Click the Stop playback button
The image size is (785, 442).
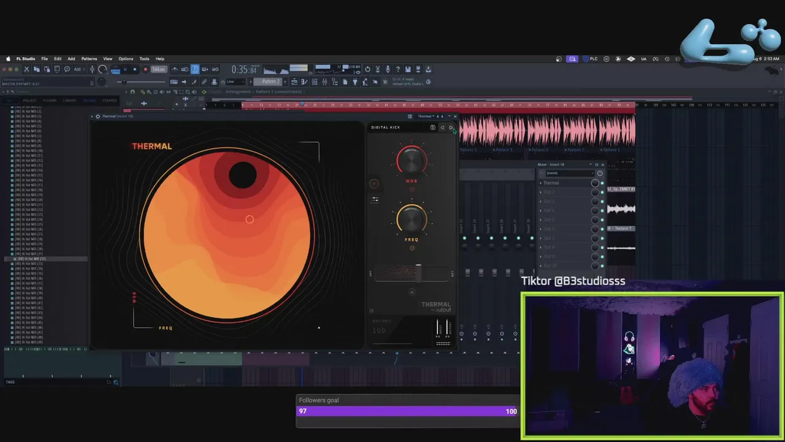(x=135, y=69)
